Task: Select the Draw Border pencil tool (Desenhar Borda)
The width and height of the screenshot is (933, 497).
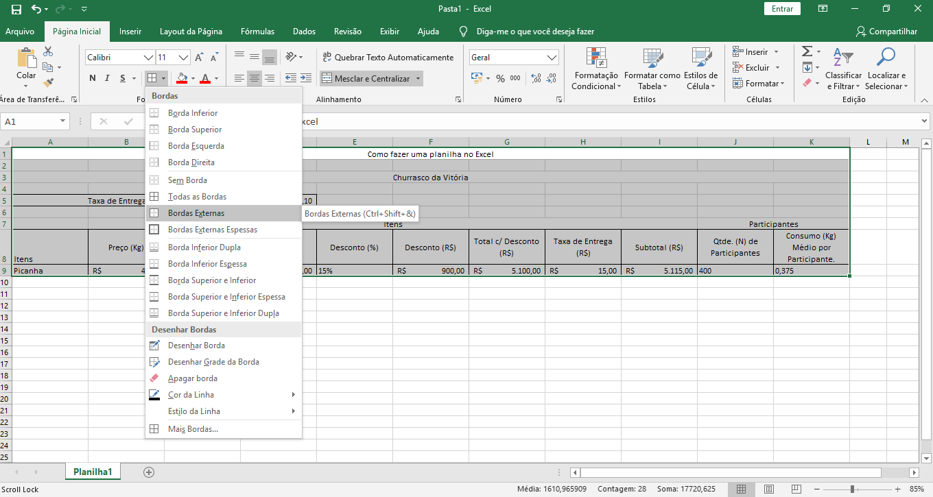Action: pos(196,346)
